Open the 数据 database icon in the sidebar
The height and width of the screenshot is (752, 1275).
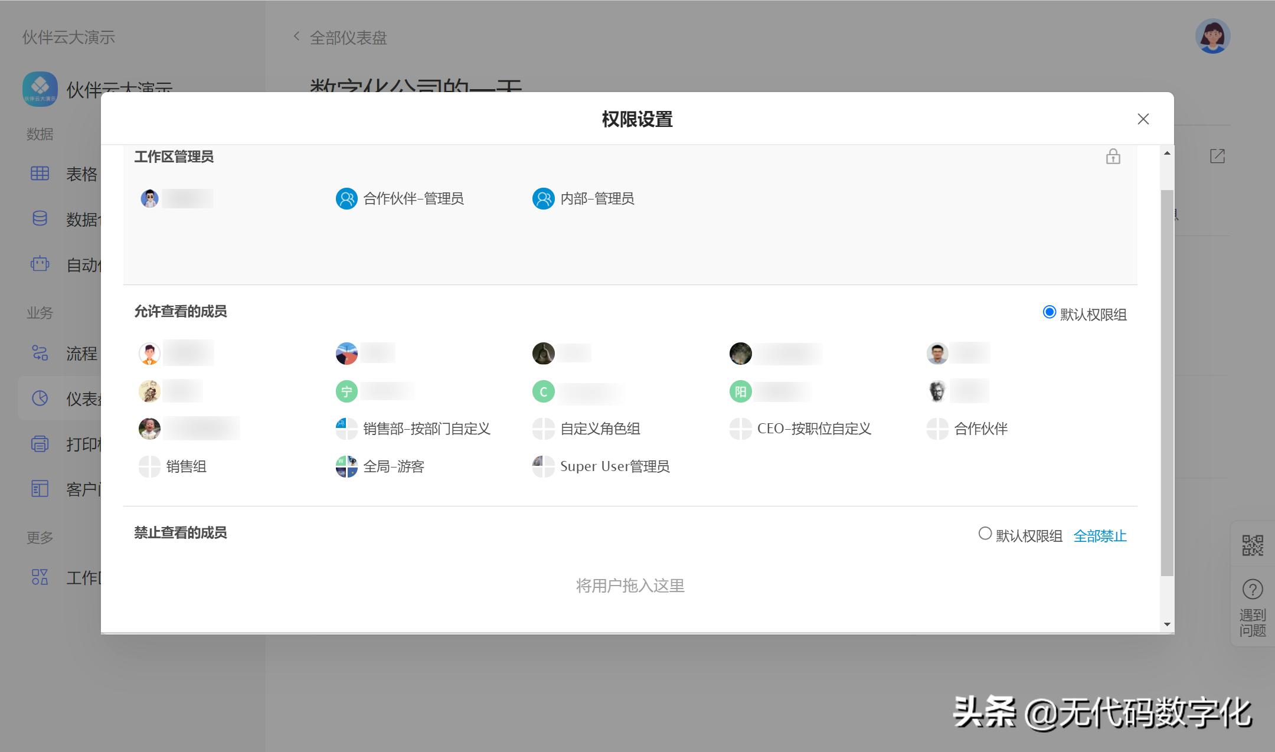(x=39, y=219)
